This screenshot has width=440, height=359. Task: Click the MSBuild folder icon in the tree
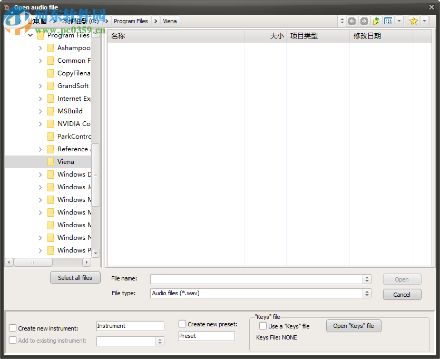tap(51, 111)
